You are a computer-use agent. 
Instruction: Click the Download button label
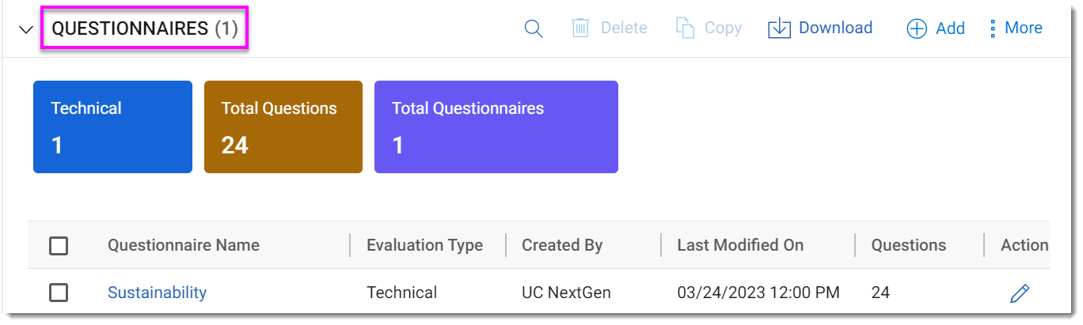coord(835,28)
